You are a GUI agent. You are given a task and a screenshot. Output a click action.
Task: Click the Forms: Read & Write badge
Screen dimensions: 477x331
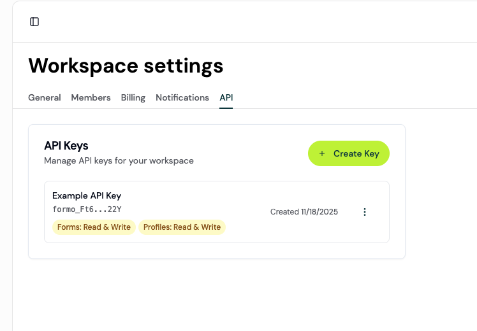tap(94, 227)
